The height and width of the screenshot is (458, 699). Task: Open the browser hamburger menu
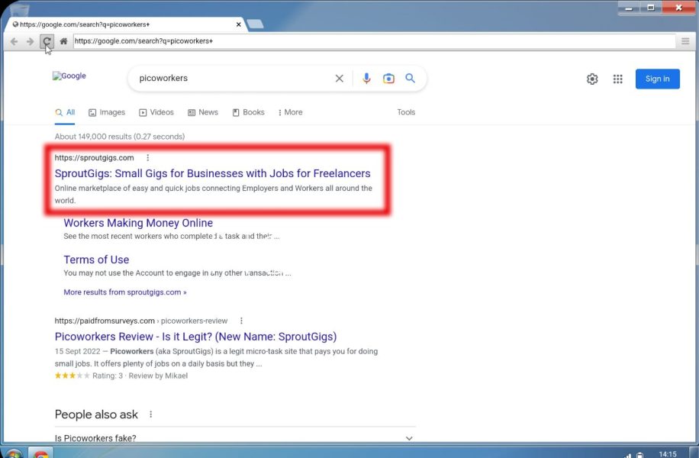[685, 41]
